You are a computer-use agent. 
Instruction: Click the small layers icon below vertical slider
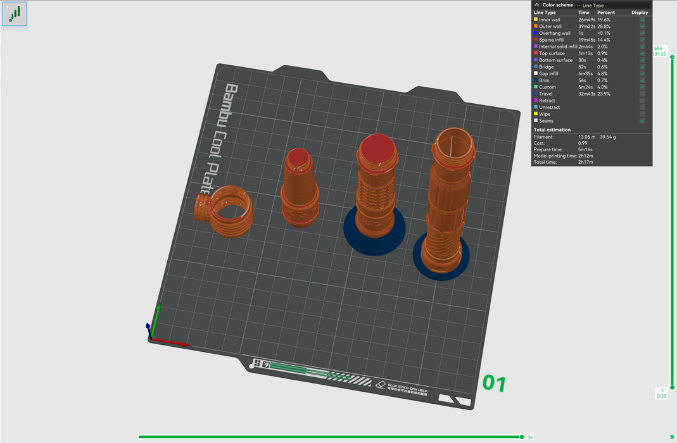pyautogui.click(x=672, y=437)
